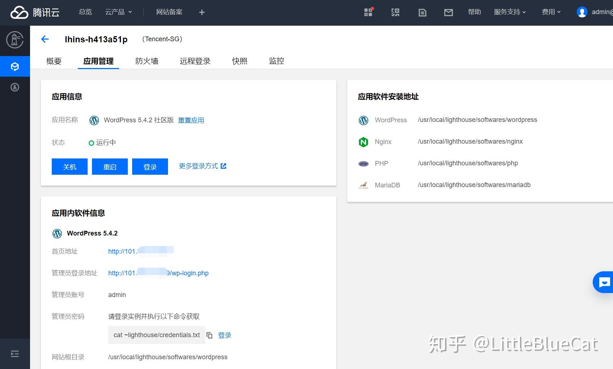Open the documentation icon in top bar
This screenshot has height=369, width=613.
tap(422, 12)
